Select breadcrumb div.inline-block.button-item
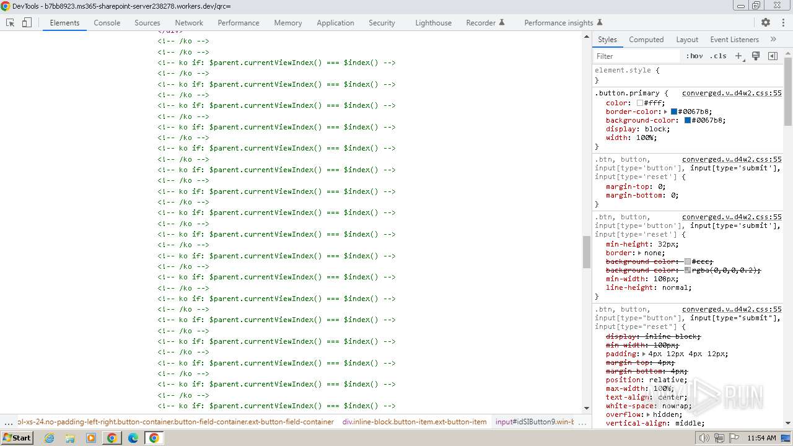 (x=414, y=422)
